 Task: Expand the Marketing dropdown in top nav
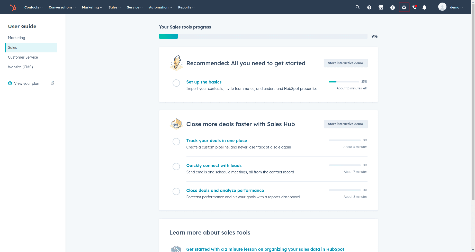[x=92, y=7]
